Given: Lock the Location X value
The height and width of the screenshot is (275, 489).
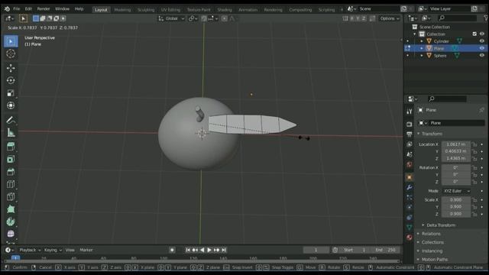Looking at the screenshot, I should click(474, 144).
